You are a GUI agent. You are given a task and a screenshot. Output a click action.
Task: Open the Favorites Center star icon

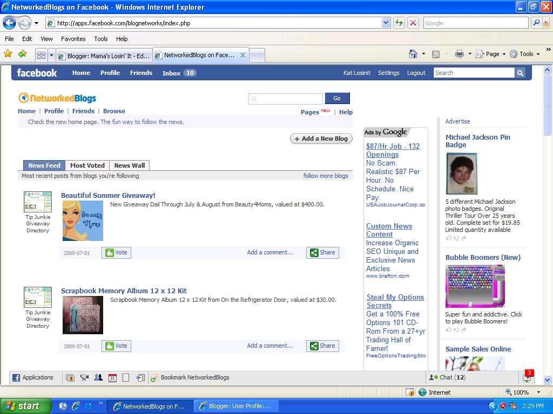pyautogui.click(x=8, y=53)
